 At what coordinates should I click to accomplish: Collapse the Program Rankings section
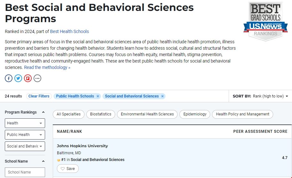click(x=43, y=112)
